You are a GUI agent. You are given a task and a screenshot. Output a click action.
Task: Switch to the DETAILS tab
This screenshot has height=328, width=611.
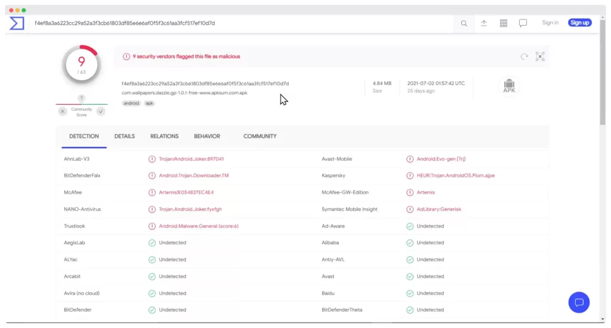coord(124,136)
